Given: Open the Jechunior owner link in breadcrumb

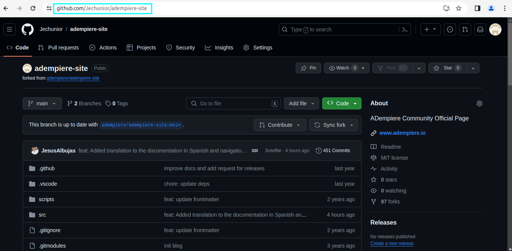Looking at the screenshot, I should click(51, 29).
